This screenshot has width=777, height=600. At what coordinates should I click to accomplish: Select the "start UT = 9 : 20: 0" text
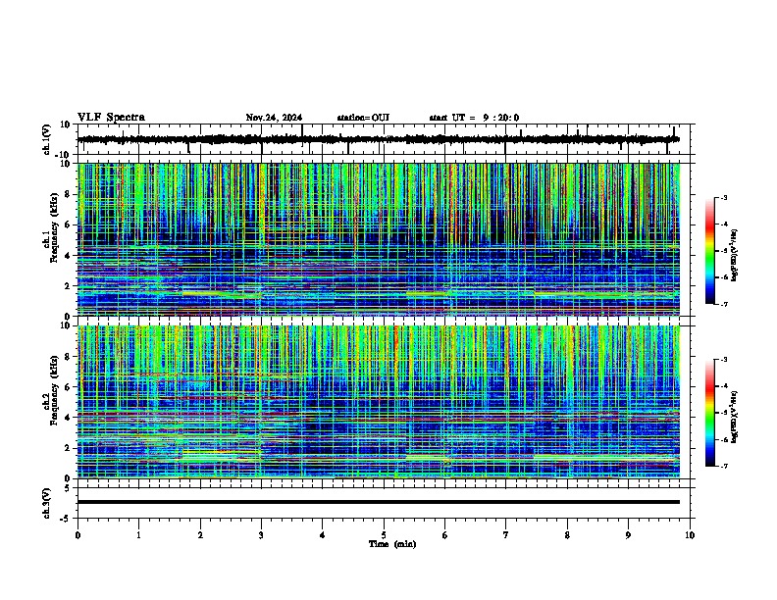click(474, 118)
